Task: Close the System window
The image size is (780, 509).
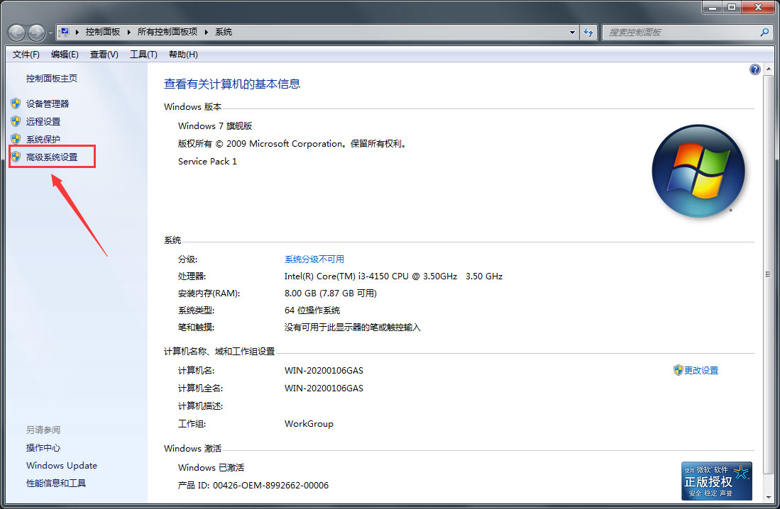Action: tap(758, 7)
